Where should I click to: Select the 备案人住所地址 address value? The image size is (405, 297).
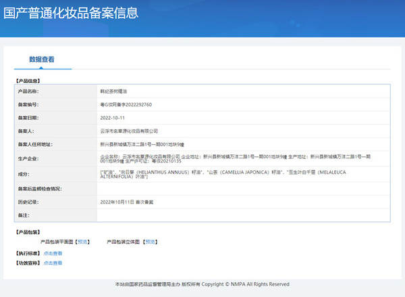142,144
